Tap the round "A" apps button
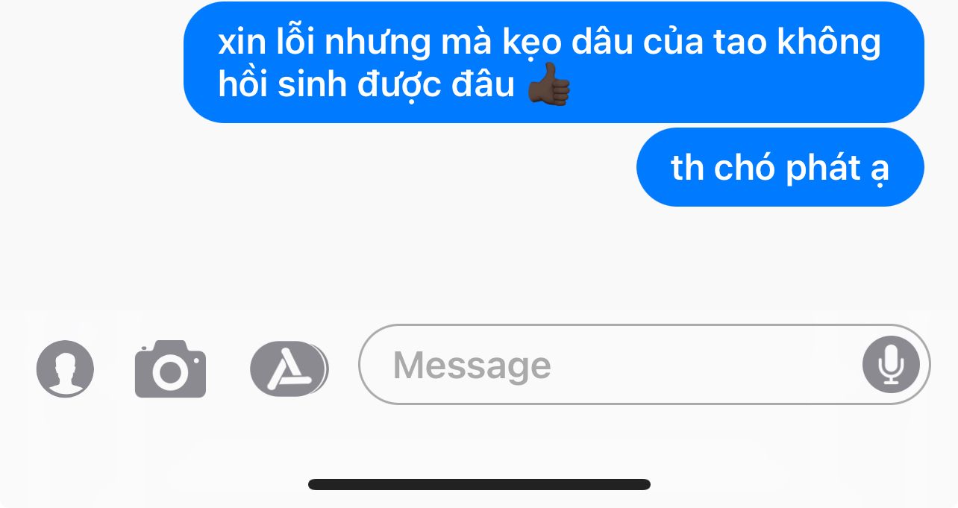958x508 pixels. coord(289,369)
